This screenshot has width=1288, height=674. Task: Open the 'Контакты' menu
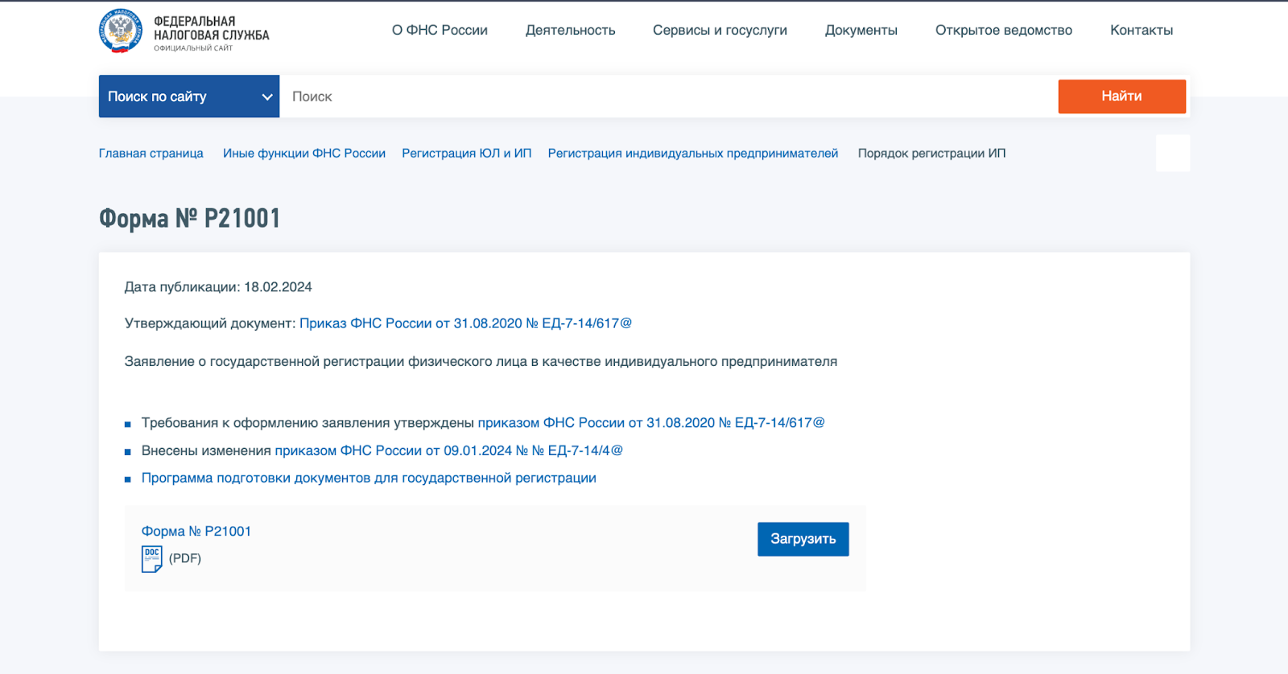point(1141,31)
